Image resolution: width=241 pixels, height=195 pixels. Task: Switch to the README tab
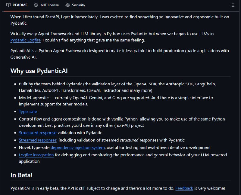pyautogui.click(x=17, y=5)
